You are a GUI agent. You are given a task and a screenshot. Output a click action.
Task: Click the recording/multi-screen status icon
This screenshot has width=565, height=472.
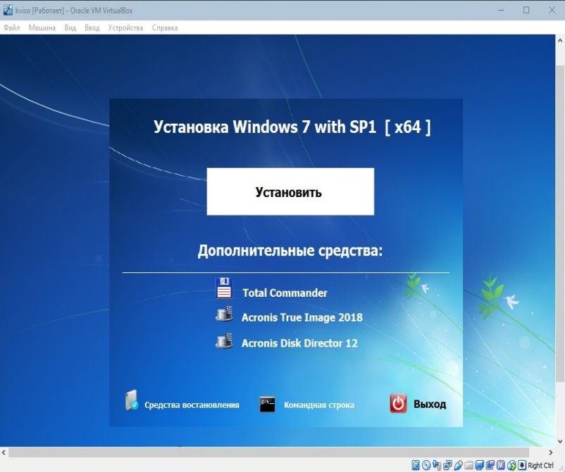[x=490, y=465]
